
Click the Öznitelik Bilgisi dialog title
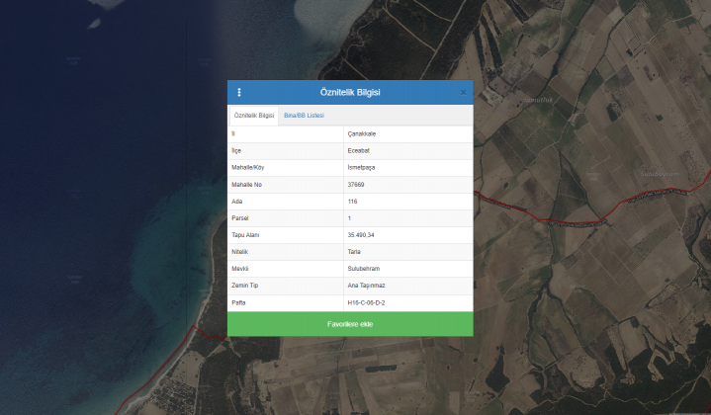click(x=350, y=93)
